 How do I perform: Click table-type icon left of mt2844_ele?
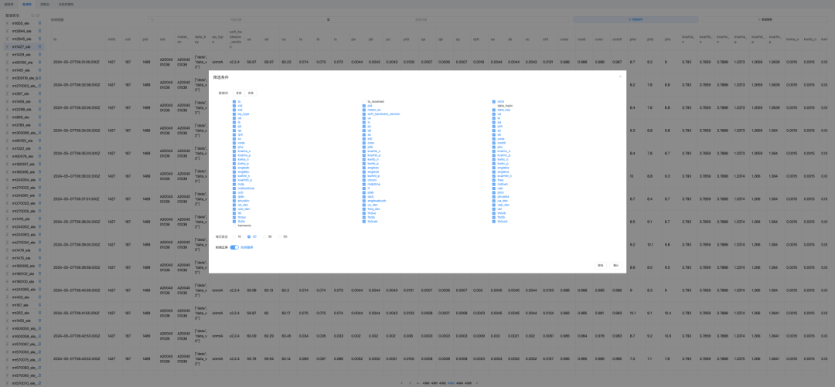coord(8,31)
